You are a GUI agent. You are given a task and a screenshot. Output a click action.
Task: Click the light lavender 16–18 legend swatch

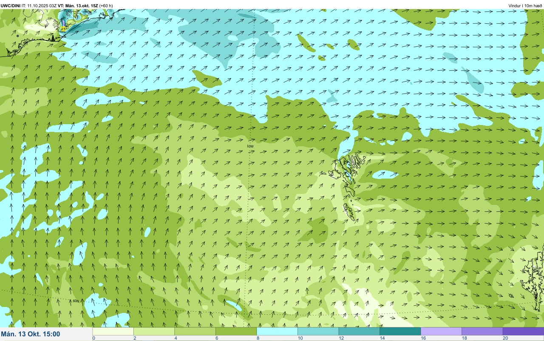click(x=441, y=331)
